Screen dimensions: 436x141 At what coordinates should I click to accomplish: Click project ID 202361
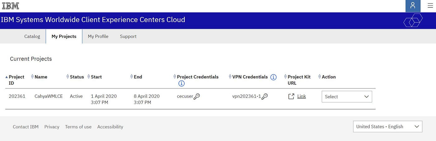coord(17,96)
